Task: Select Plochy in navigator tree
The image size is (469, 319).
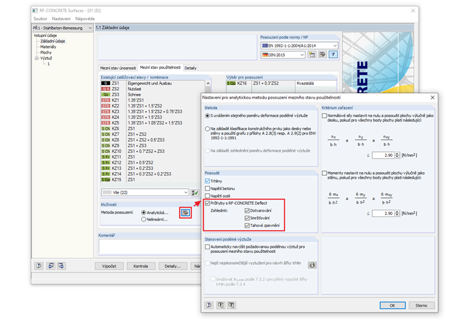Action: [46, 52]
